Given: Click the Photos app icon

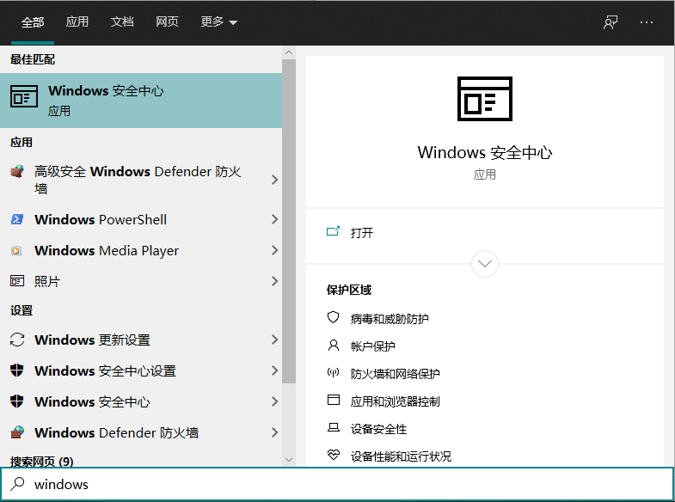Looking at the screenshot, I should (x=16, y=281).
